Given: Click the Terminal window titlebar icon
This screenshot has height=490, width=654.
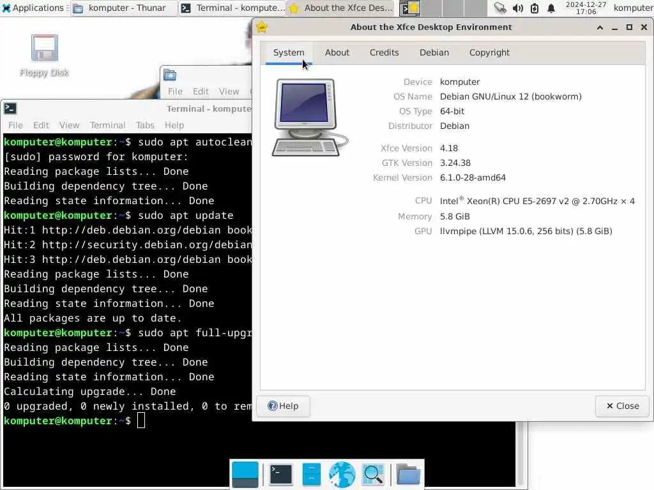Looking at the screenshot, I should [x=10, y=108].
